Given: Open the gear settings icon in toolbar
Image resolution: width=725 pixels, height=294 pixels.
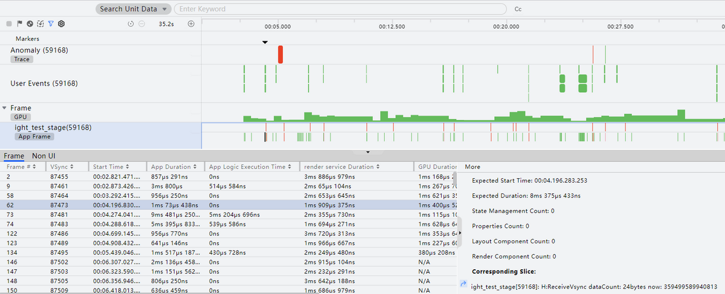Looking at the screenshot, I should (61, 24).
